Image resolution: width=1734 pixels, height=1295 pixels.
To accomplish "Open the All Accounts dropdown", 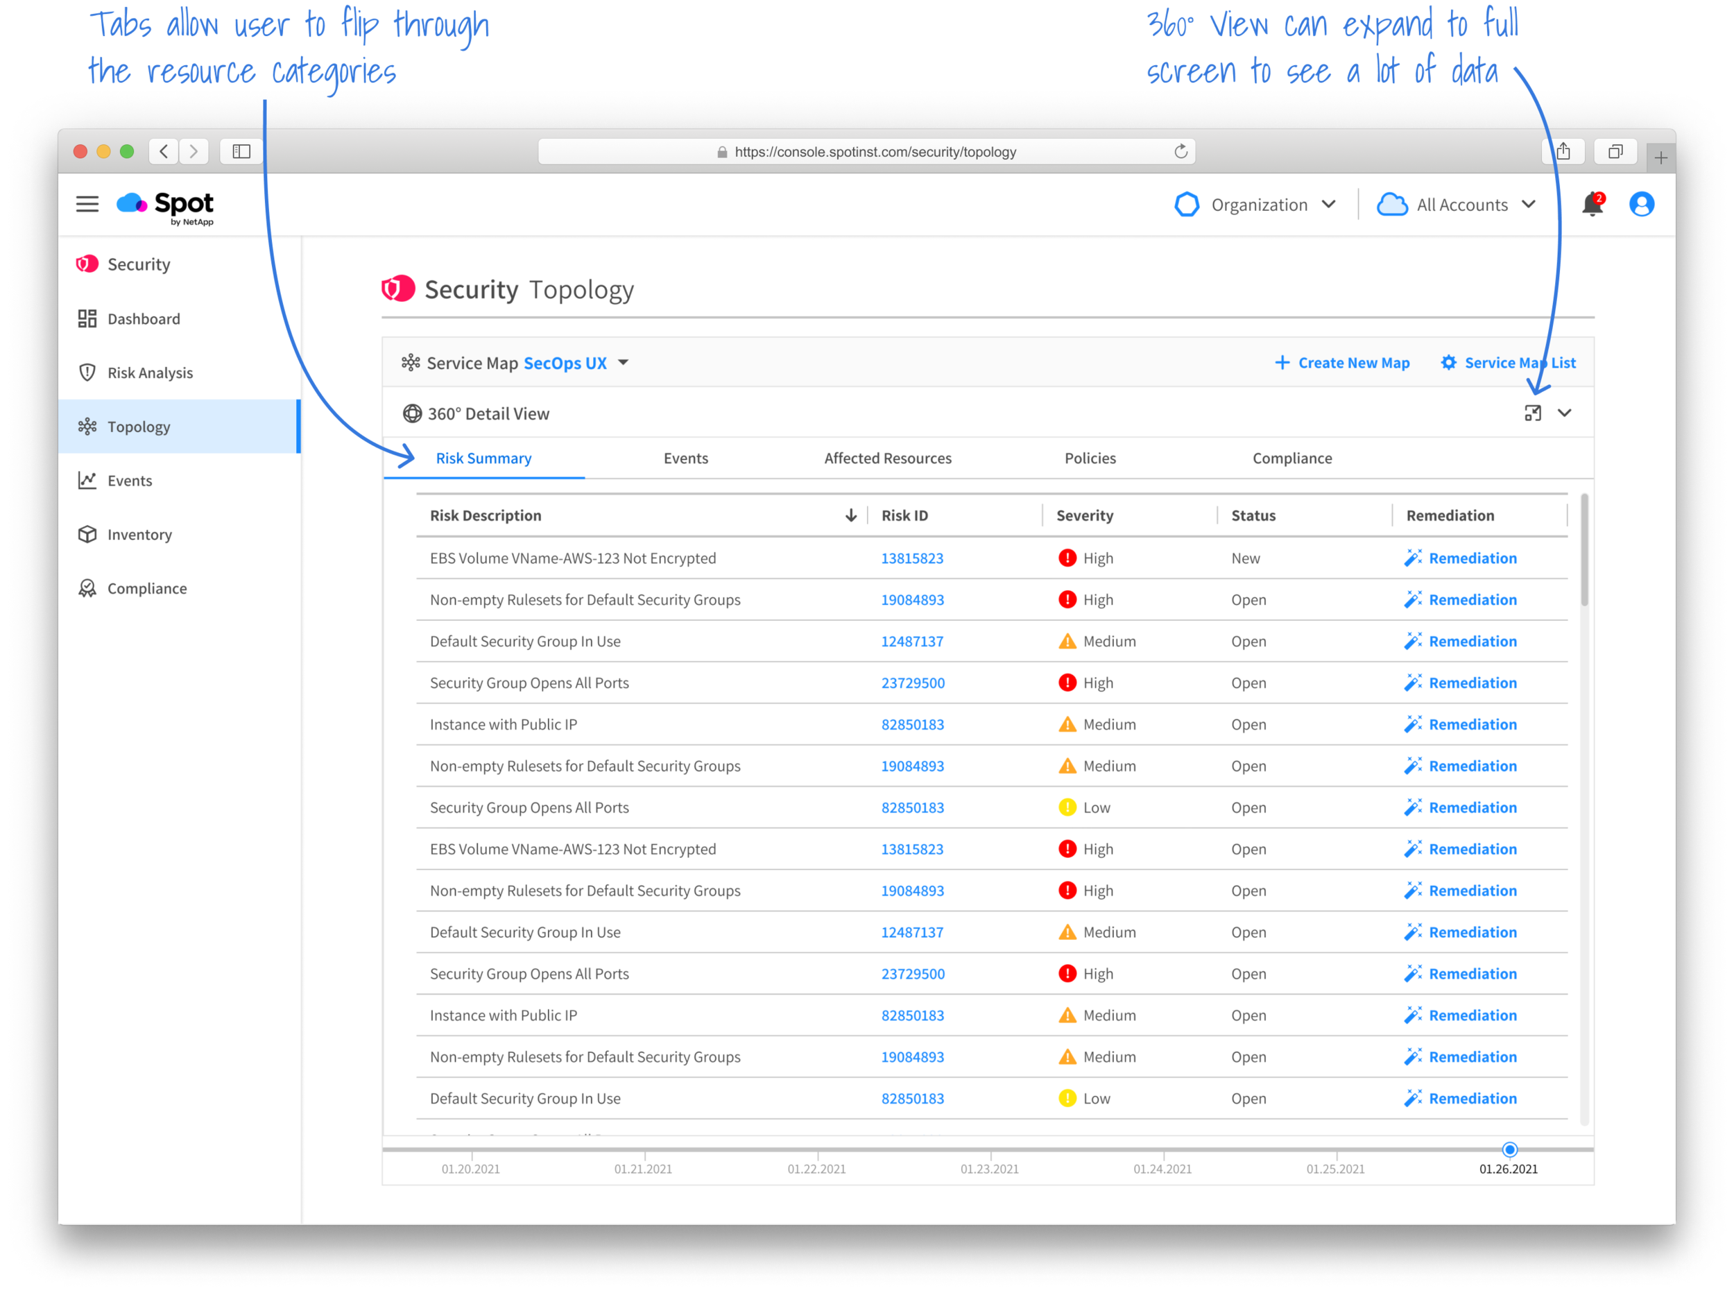I will (x=1457, y=205).
